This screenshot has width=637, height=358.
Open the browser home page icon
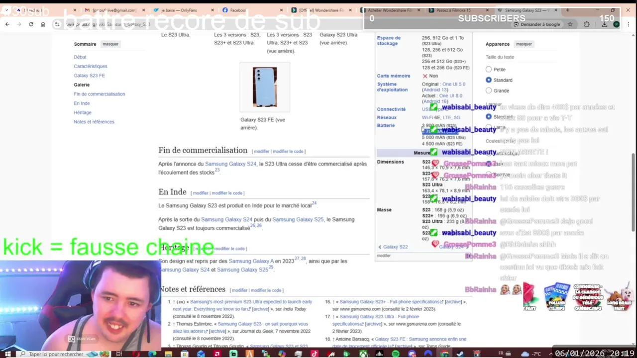pos(43,24)
